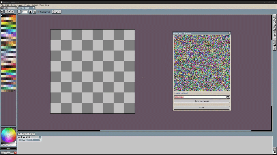Viewport: 277px width, 155px height.
Task: Click the symmetry options button
Action: coord(60,12)
